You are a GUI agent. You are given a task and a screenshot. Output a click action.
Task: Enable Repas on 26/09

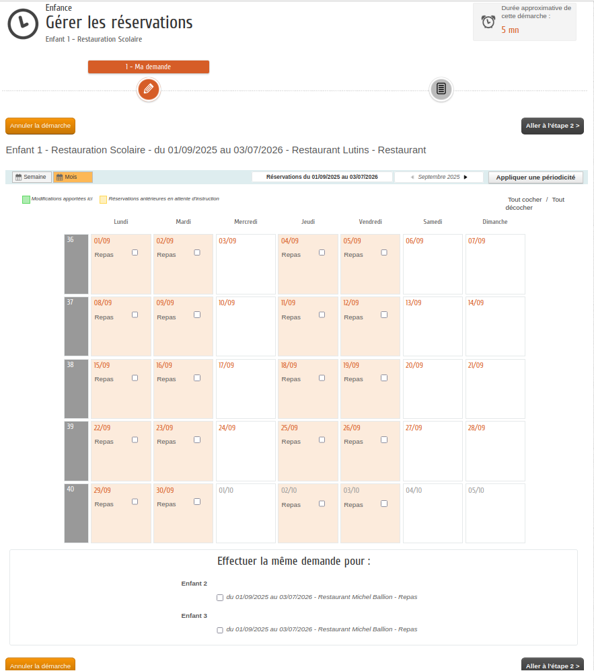tap(384, 440)
